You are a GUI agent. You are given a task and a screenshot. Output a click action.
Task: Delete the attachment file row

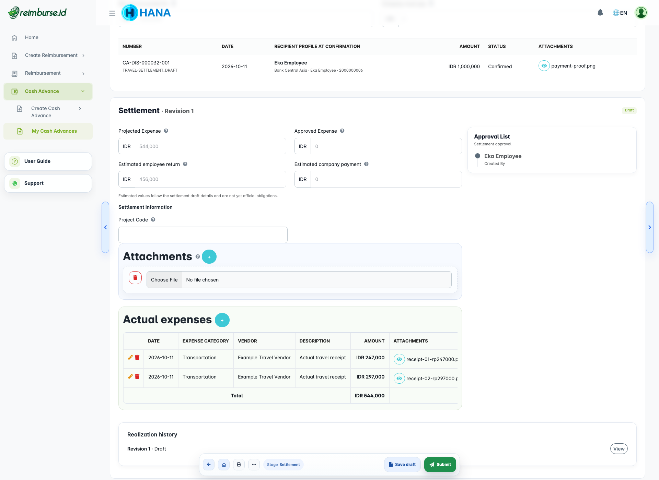click(135, 278)
